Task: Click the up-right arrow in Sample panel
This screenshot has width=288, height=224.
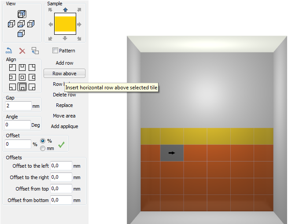Action: pos(79,10)
